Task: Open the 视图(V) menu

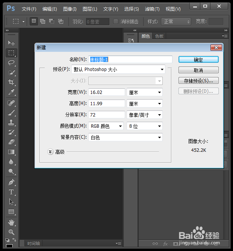Action: [x=173, y=9]
